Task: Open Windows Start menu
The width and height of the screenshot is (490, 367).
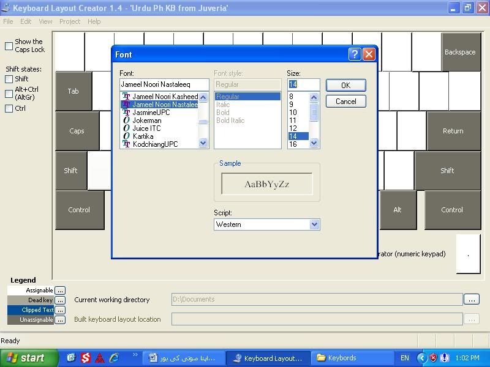Action: coord(29,358)
